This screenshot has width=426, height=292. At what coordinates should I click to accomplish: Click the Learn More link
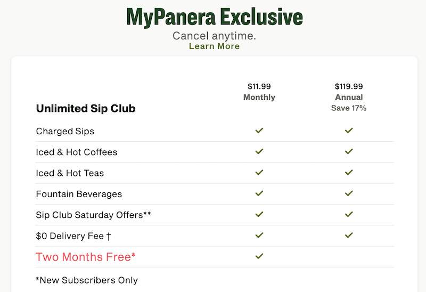214,46
